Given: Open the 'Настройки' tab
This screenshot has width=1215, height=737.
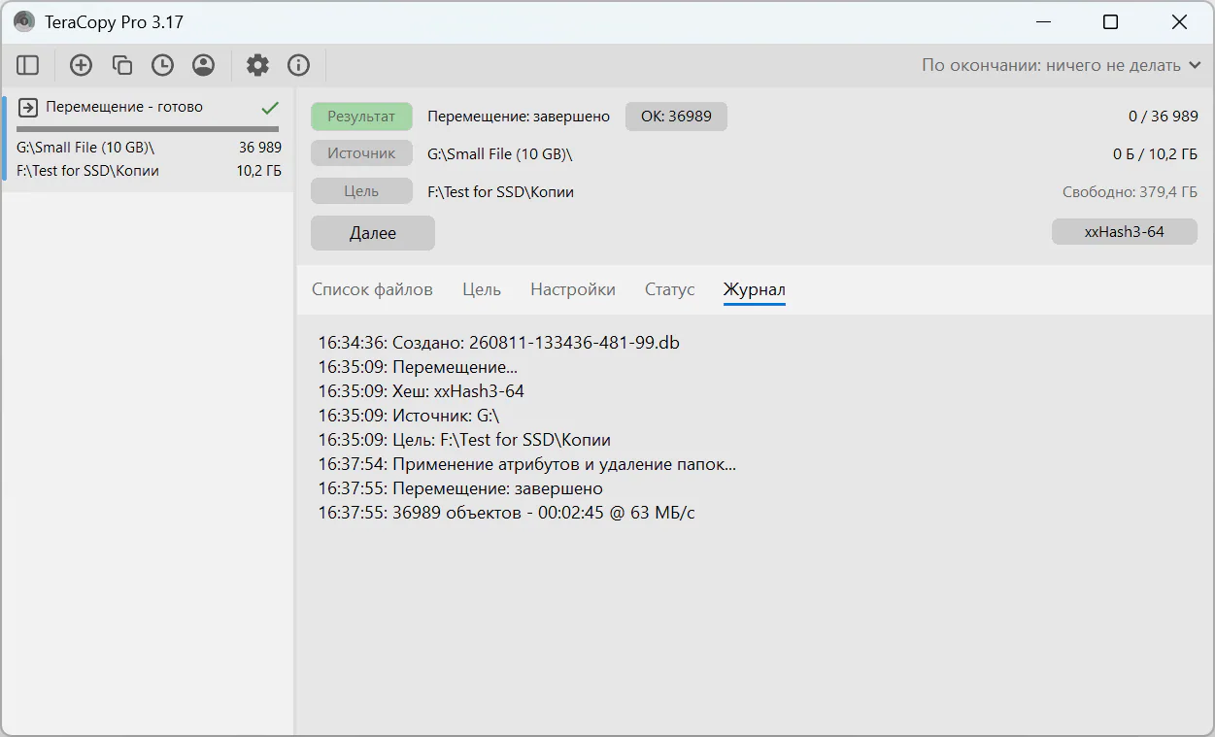Looking at the screenshot, I should pos(573,289).
